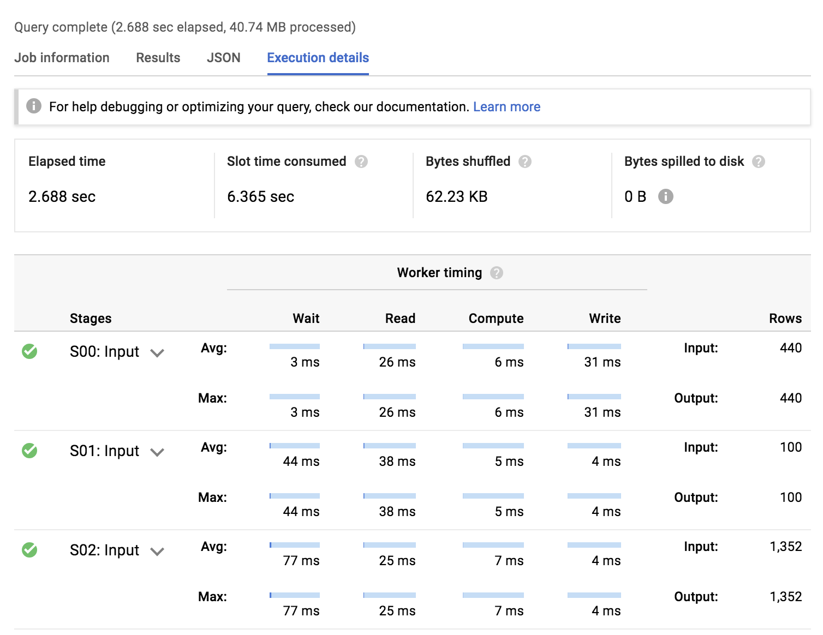Click S02 max read value 25 ms
Screen dimensions: 823x635
click(397, 611)
